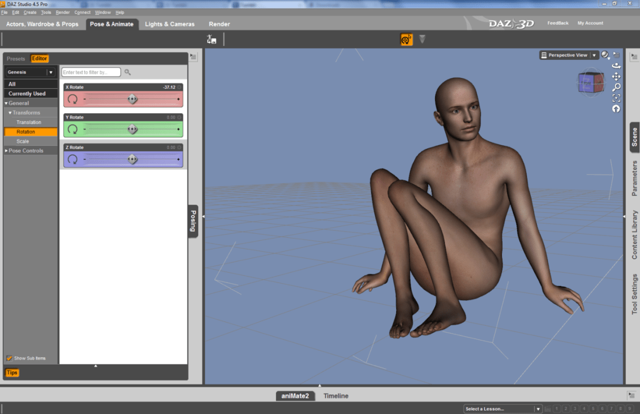The image size is (640, 414).
Task: Open the draw style sphere icon
Action: click(606, 55)
